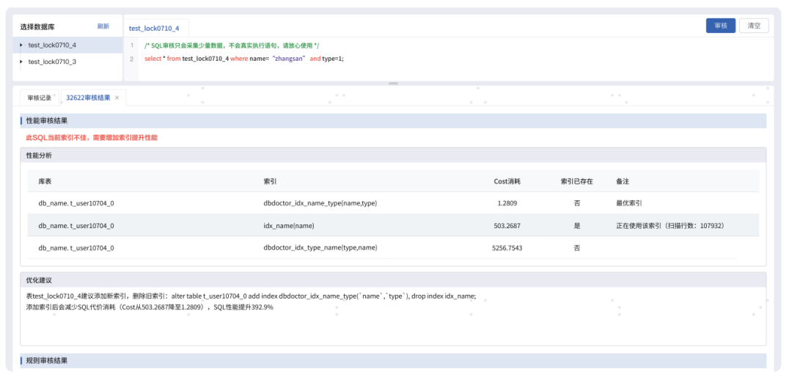Select the idx_name(name) index row
Viewport: 792px width, 380px height.
point(393,225)
